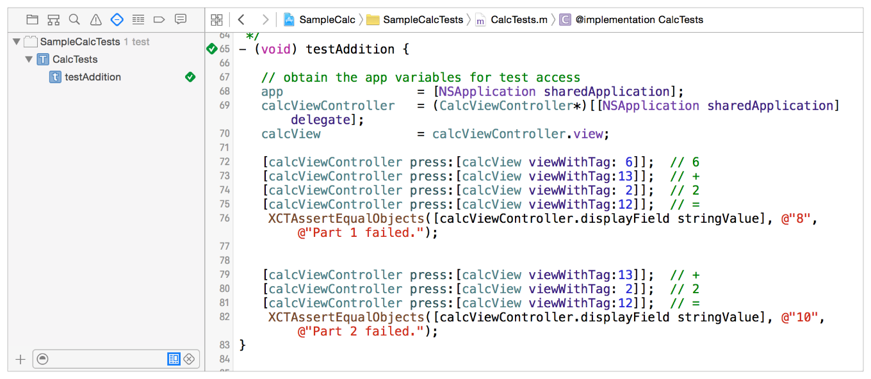The height and width of the screenshot is (379, 871).
Task: Open the Debug navigator
Action: pyautogui.click(x=138, y=20)
